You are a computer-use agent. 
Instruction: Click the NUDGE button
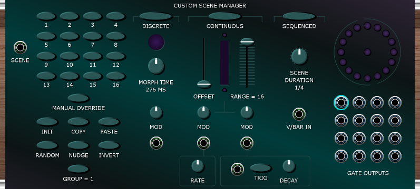point(78,145)
